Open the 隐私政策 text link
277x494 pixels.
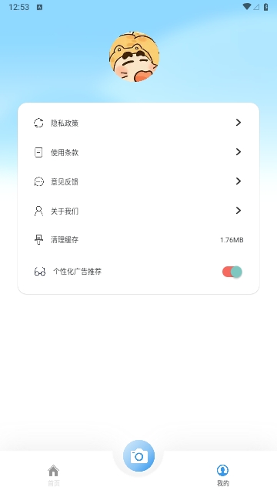point(65,123)
